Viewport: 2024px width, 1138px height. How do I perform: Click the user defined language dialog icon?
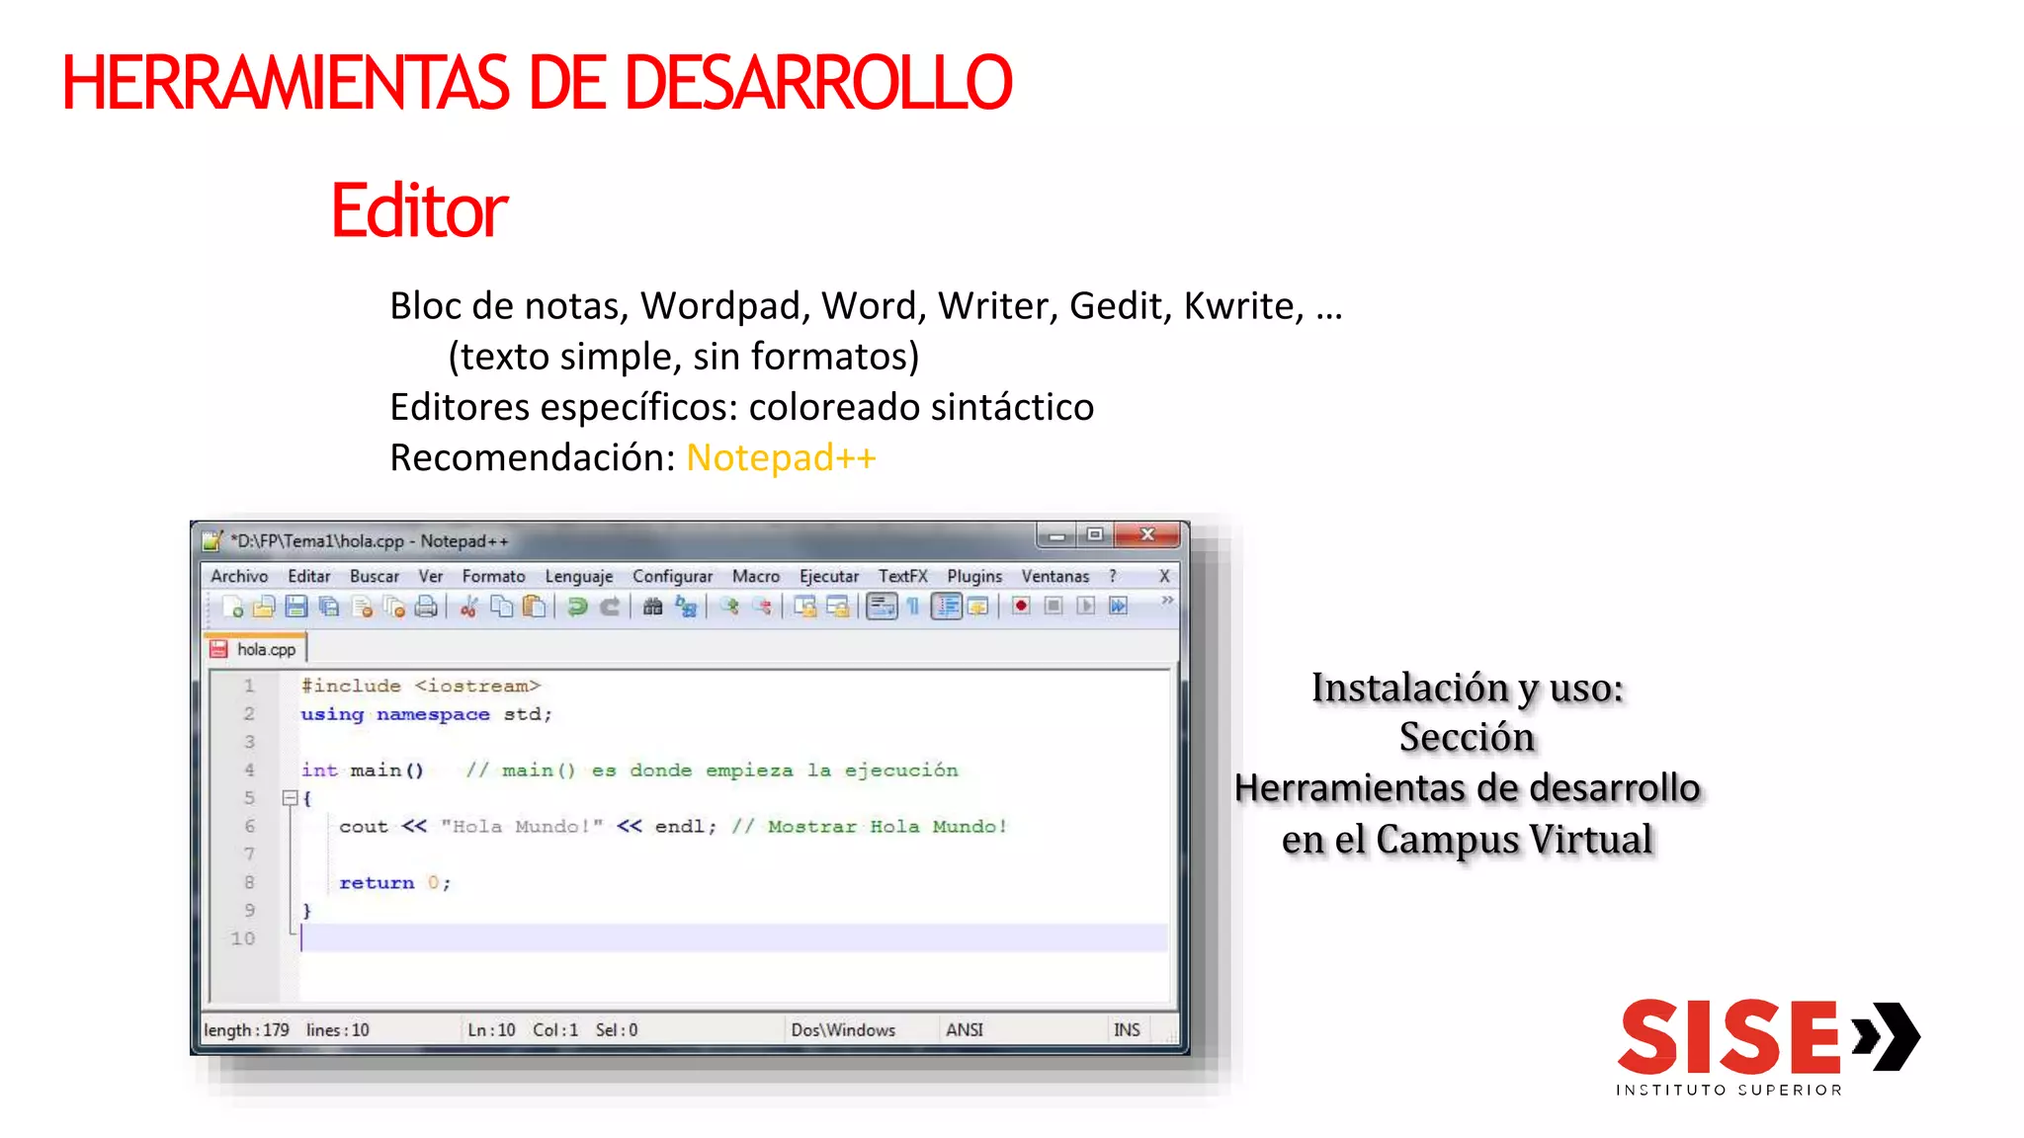click(978, 607)
